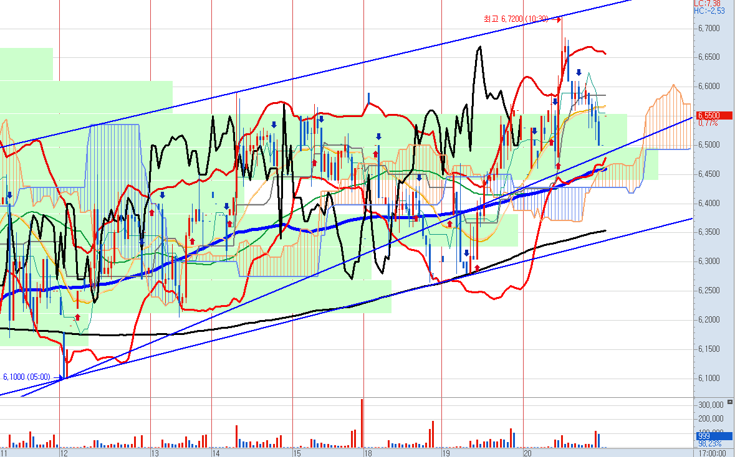The image size is (735, 457).
Task: Click the HC:-2,53 indicator
Action: point(709,11)
